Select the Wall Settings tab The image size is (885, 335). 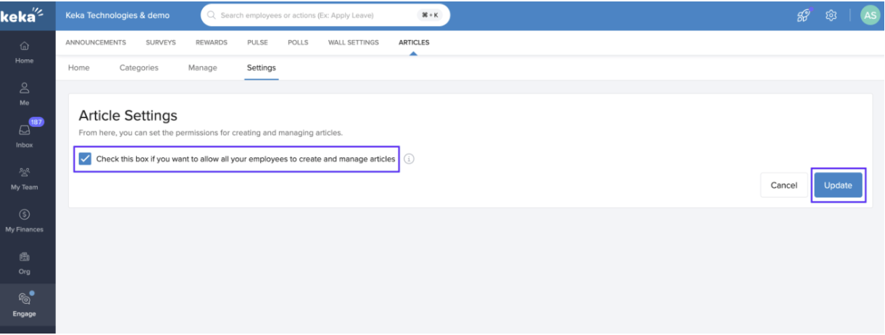click(353, 43)
